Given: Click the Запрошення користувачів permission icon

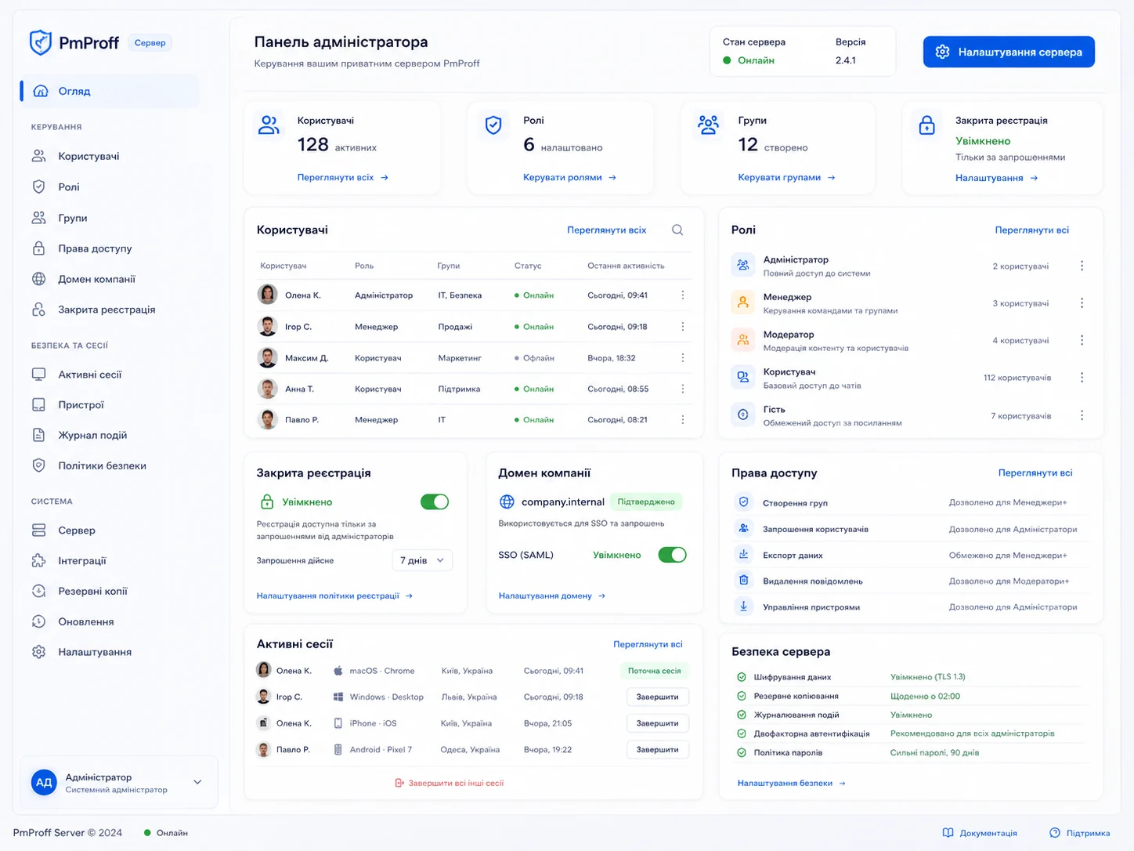Looking at the screenshot, I should (x=743, y=528).
